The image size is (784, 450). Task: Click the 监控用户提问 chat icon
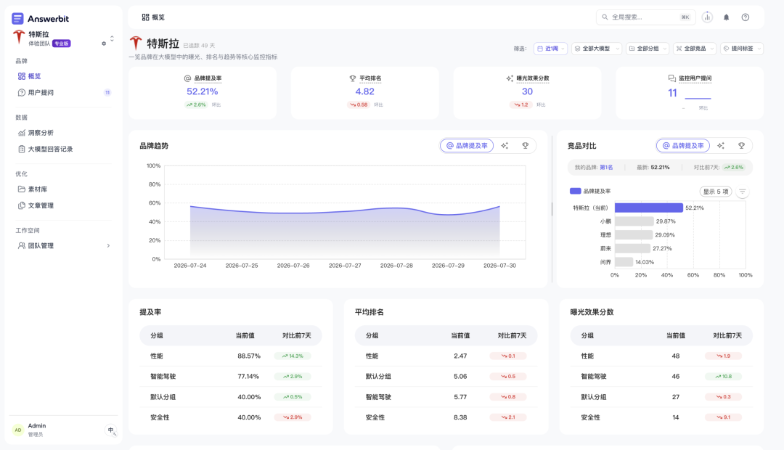[671, 78]
